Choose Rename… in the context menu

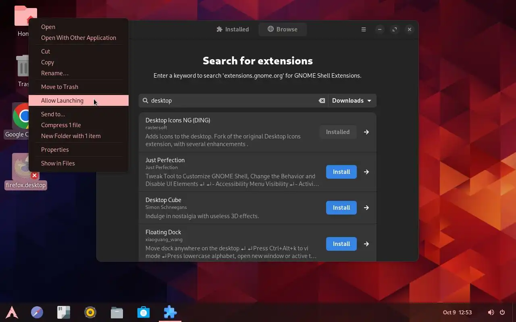[78, 73]
